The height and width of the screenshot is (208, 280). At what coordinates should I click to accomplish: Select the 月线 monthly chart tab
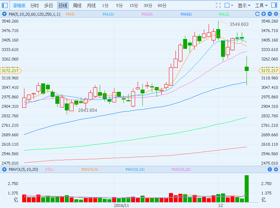(91, 5)
